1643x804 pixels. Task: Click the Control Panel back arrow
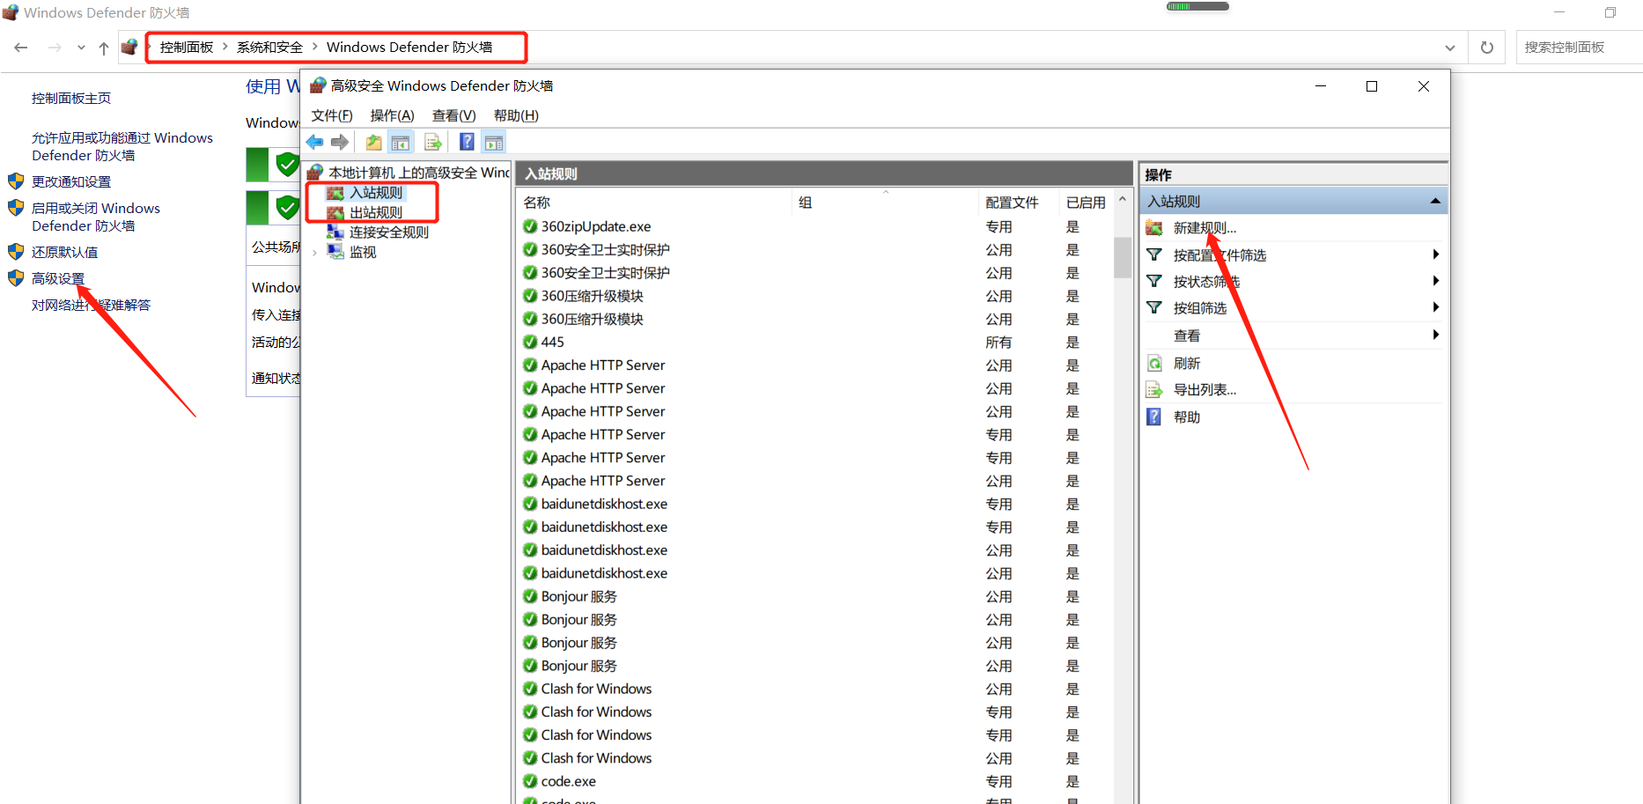(x=21, y=48)
